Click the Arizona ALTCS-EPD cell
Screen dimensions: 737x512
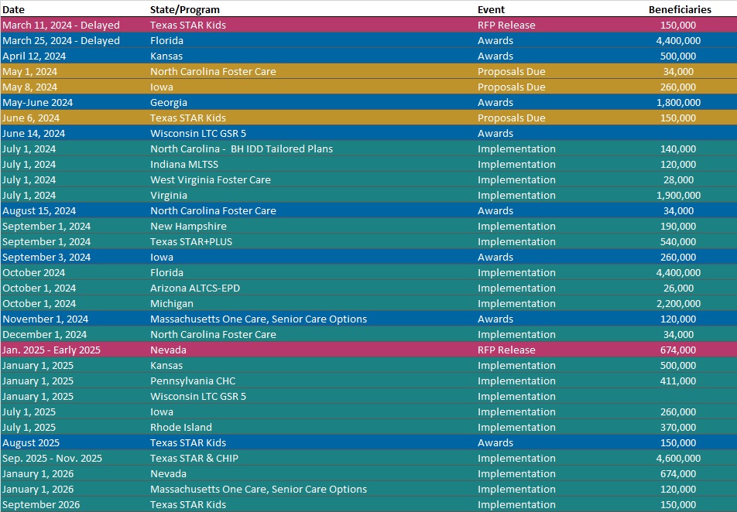[x=195, y=288]
